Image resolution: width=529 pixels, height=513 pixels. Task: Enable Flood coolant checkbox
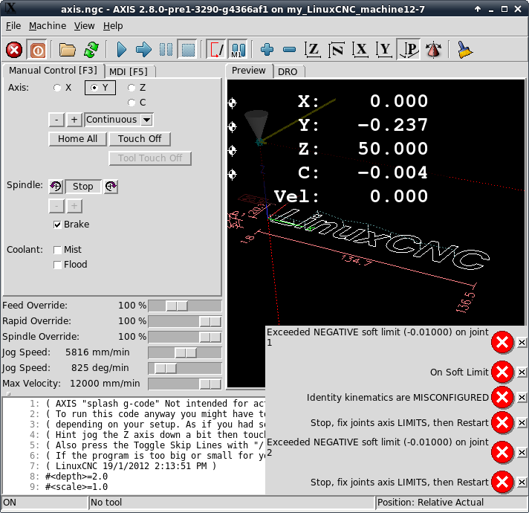tap(58, 265)
